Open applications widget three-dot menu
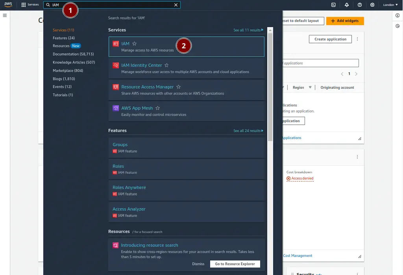Screen dimensions: 403x275 (357, 39)
